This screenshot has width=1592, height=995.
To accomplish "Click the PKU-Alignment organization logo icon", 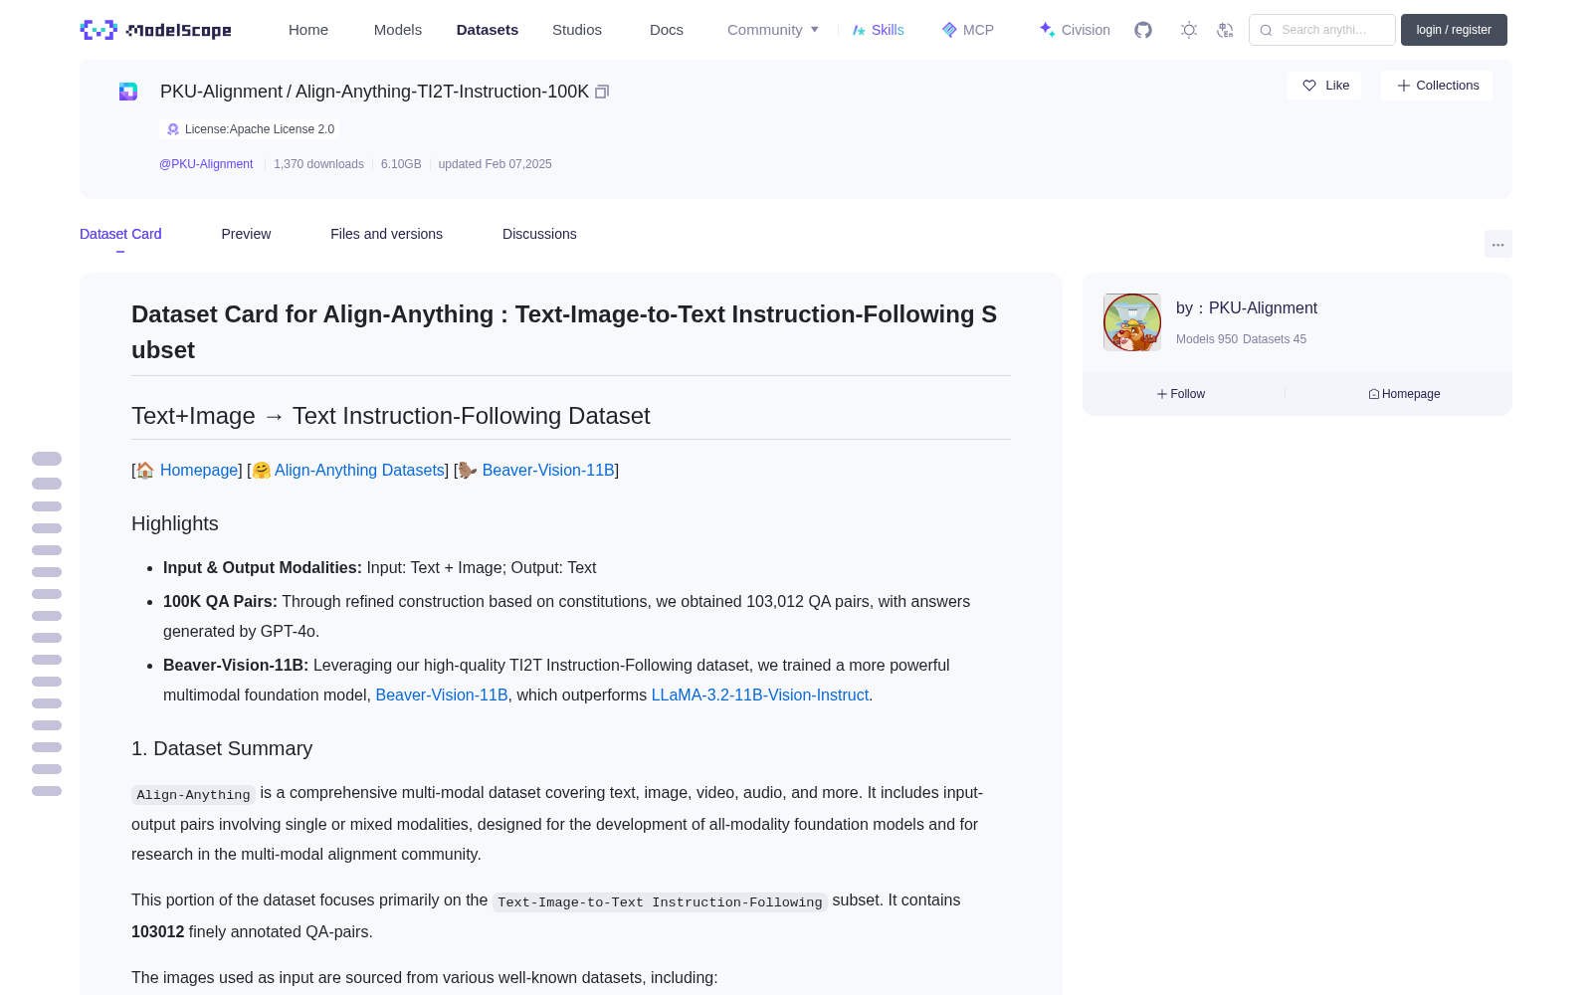I will pyautogui.click(x=128, y=92).
